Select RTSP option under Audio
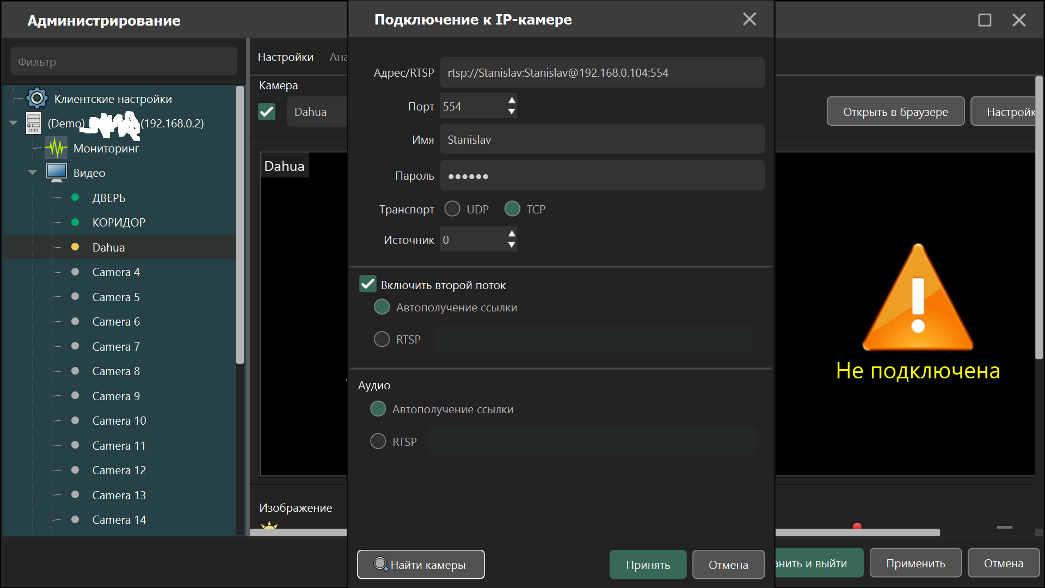 tap(378, 441)
